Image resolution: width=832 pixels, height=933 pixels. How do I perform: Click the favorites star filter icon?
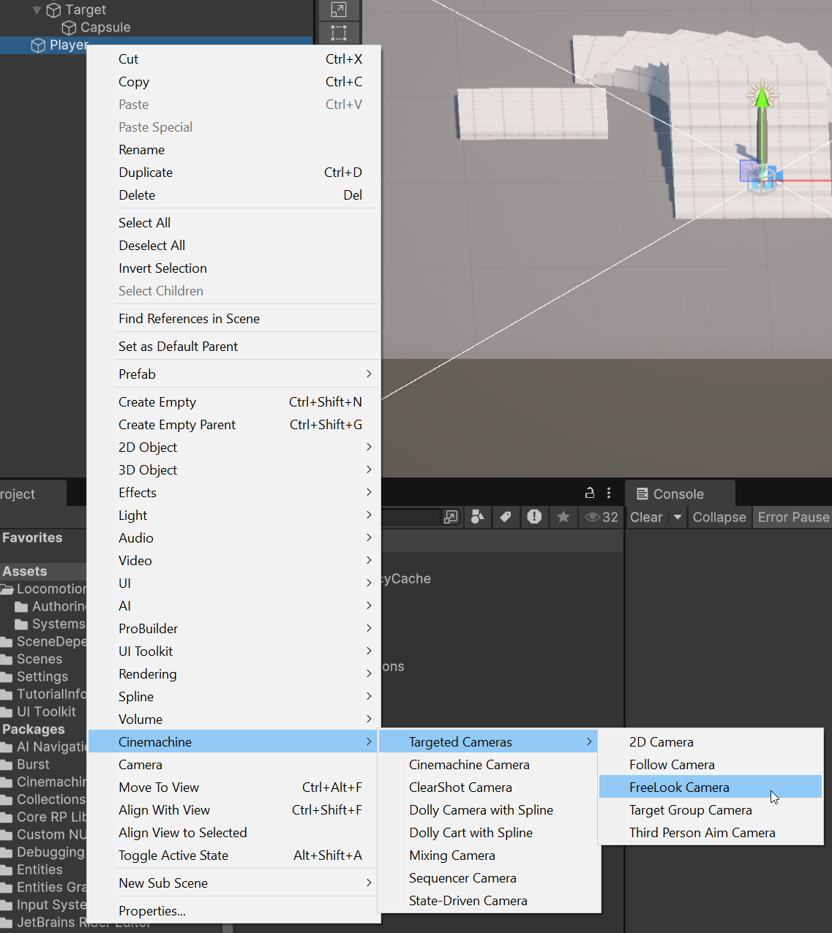(563, 517)
